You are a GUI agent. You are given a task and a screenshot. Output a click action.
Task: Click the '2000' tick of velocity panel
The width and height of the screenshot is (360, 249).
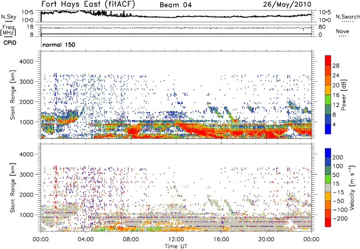26,195
